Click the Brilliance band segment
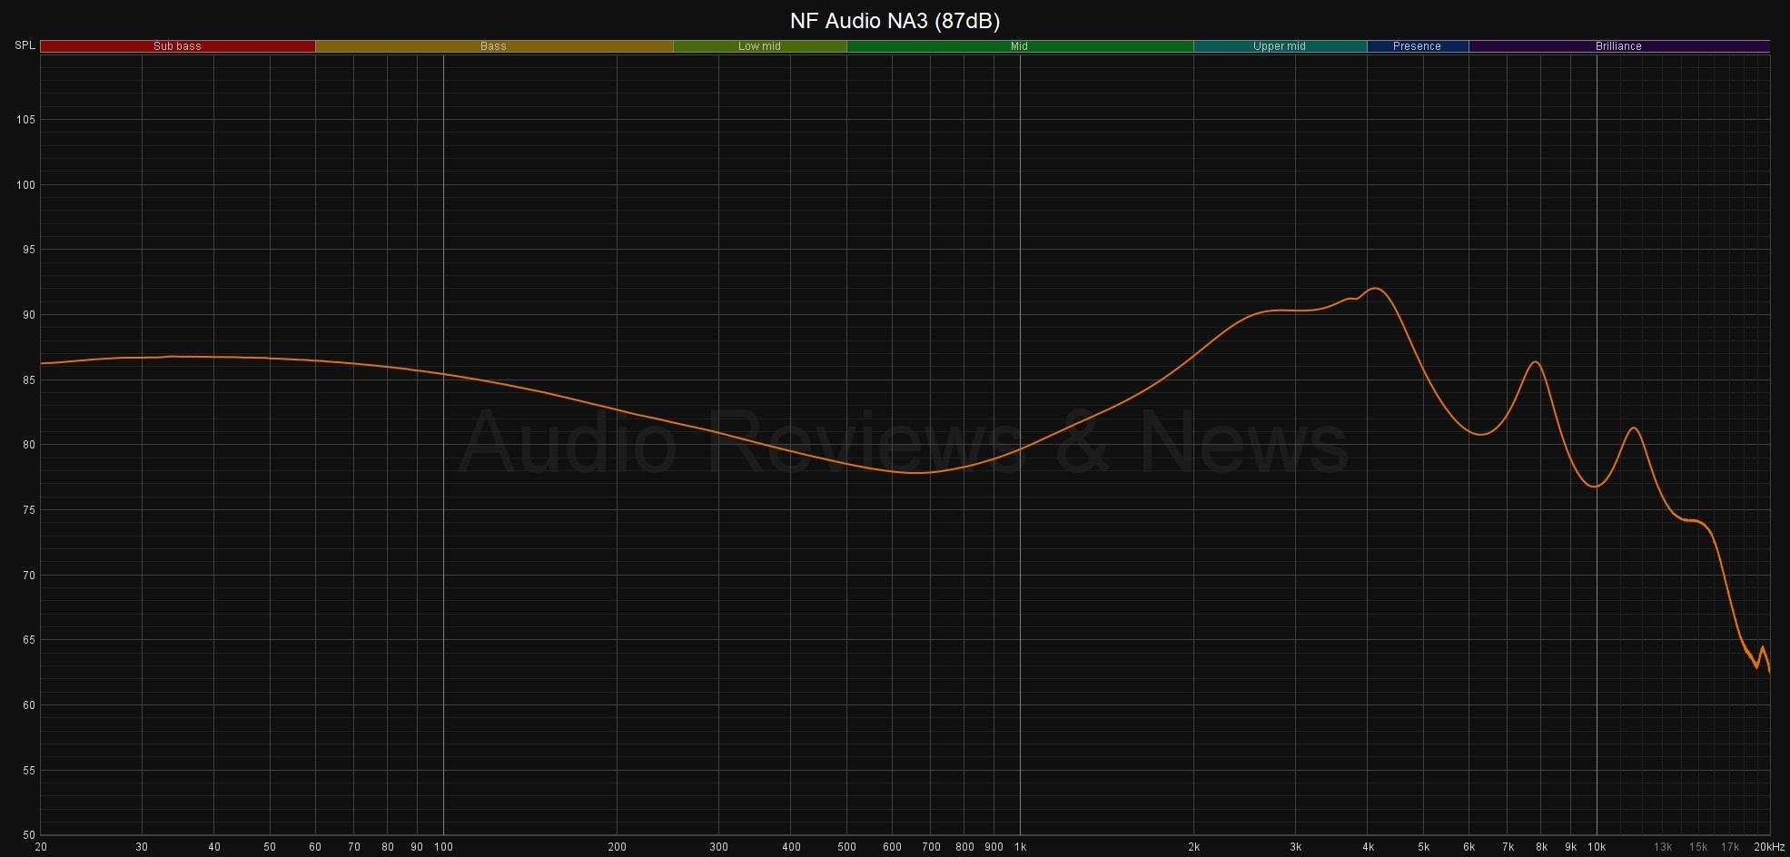 pos(1618,46)
